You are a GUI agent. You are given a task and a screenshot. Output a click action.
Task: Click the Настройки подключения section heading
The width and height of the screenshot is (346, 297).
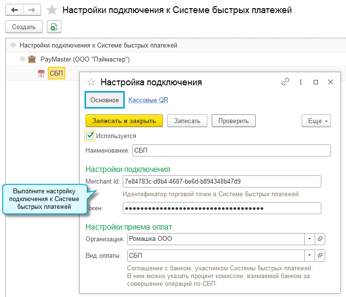(x=128, y=169)
